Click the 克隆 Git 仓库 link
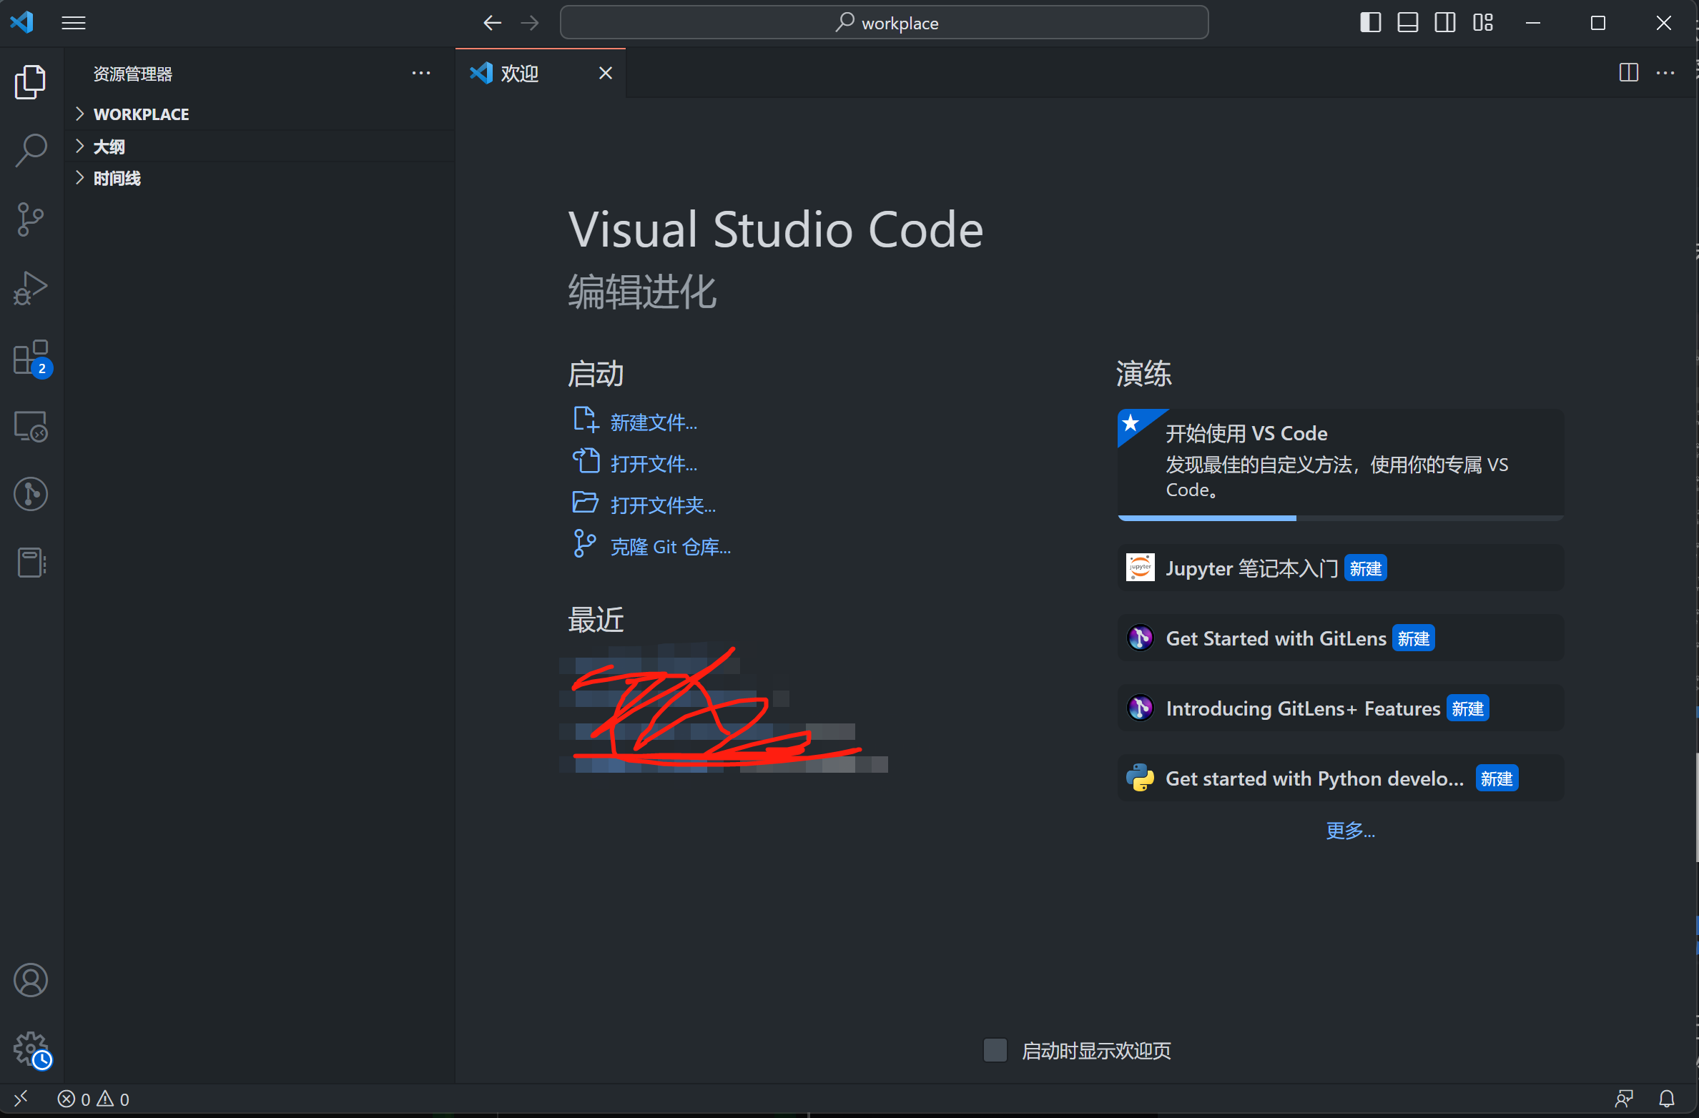The height and width of the screenshot is (1118, 1699). tap(670, 547)
